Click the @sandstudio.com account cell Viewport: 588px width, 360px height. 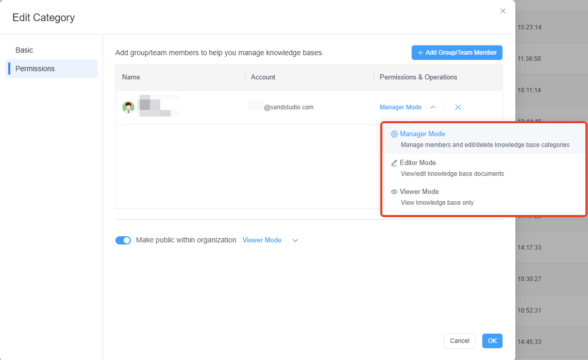(x=289, y=107)
